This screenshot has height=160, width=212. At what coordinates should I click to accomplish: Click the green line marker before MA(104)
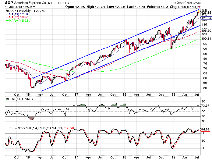pos(7,21)
